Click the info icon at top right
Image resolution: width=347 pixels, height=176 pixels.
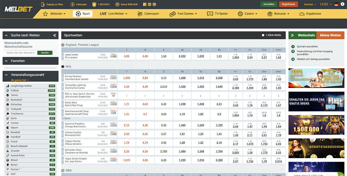point(343,4)
